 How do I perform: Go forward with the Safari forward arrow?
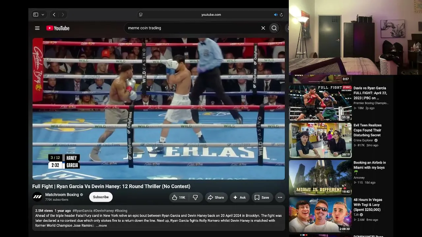63,14
